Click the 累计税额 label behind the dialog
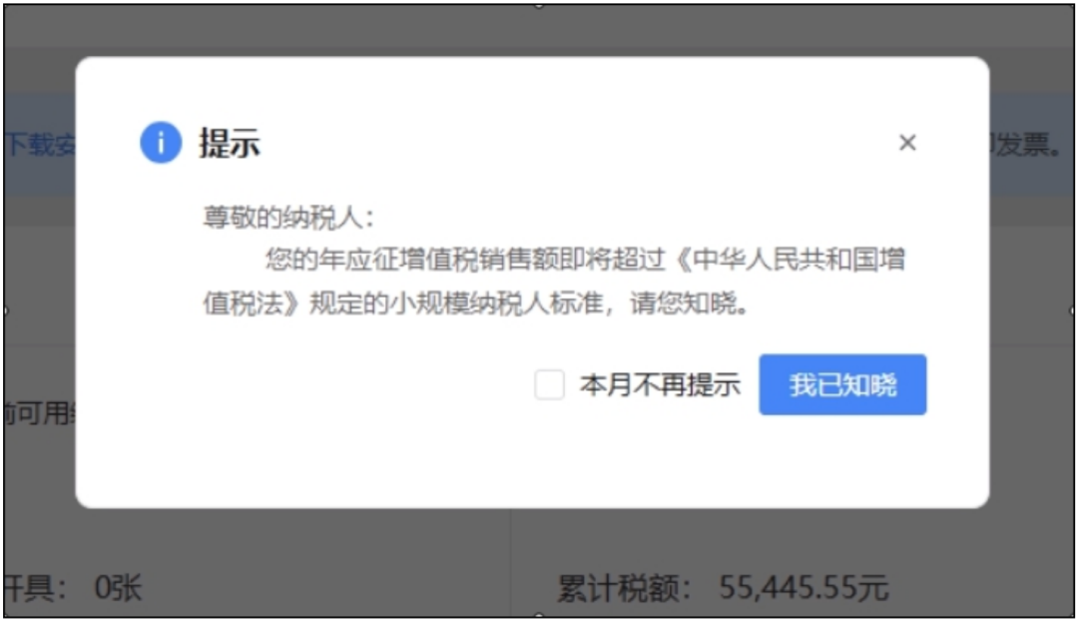Screen dimensions: 1078x620 pyautogui.click(x=624, y=588)
